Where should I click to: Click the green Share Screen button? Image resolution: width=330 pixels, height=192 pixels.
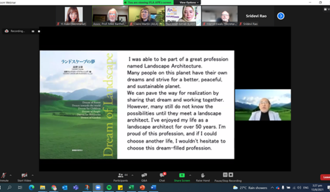(182, 177)
